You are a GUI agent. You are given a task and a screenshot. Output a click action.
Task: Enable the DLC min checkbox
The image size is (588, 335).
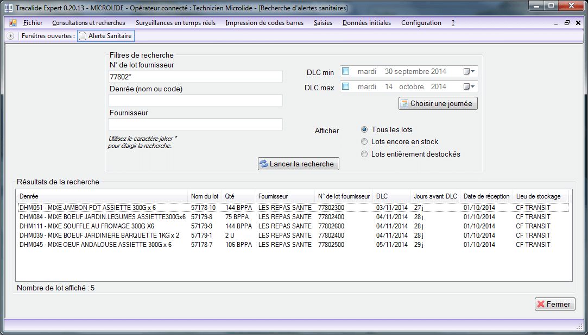346,71
